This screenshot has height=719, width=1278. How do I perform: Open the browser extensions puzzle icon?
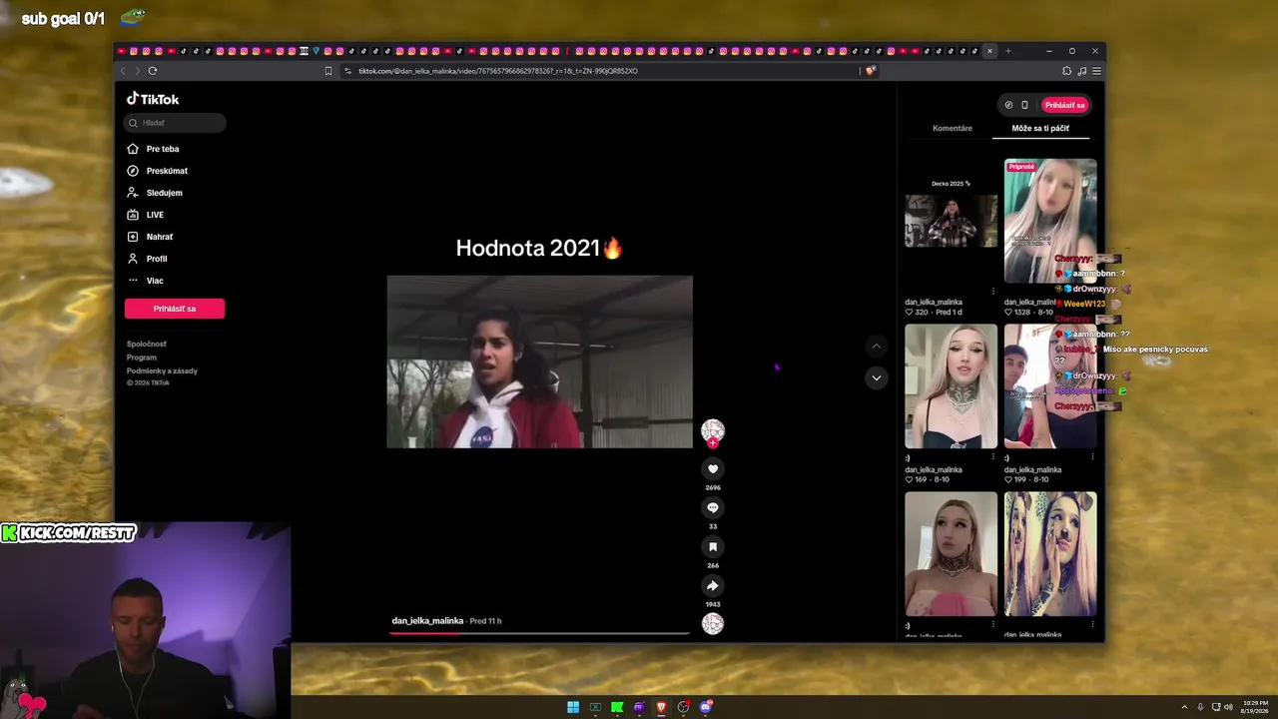1066,71
